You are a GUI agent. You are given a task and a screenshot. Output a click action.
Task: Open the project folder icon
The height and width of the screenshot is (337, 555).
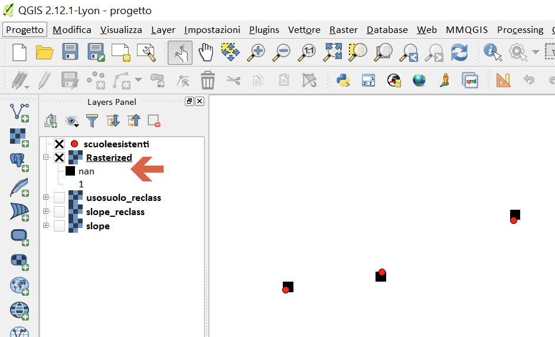pyautogui.click(x=45, y=52)
